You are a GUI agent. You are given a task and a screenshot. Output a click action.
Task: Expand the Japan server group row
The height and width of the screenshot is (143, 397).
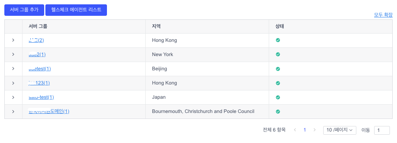point(13,97)
